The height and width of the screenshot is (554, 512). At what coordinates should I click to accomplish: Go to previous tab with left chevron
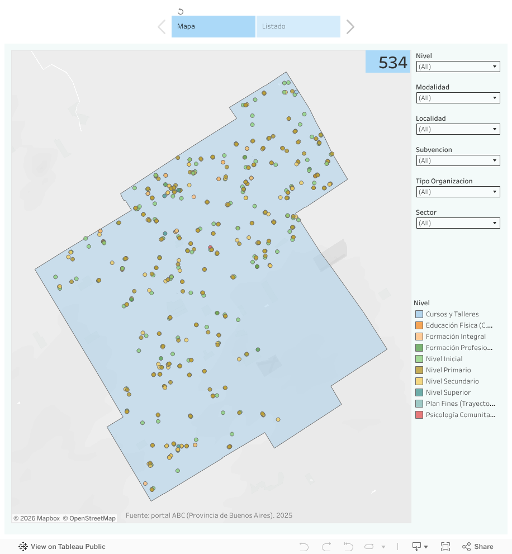point(162,27)
